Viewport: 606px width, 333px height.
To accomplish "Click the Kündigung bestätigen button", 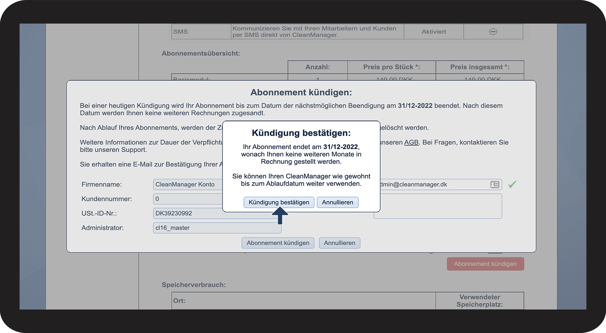I will point(278,202).
